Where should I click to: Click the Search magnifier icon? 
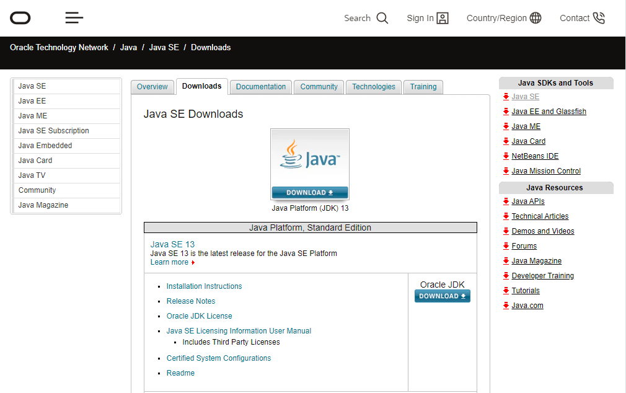[x=382, y=18]
